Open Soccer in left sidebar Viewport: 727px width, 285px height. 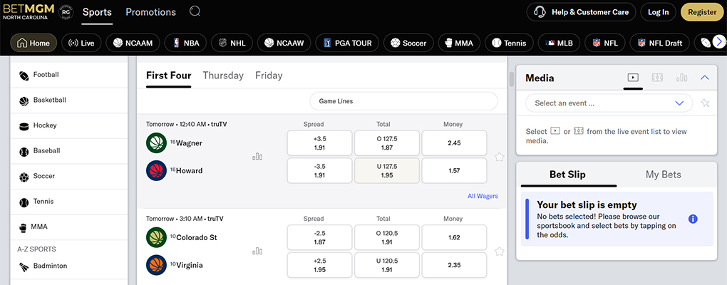point(69,177)
